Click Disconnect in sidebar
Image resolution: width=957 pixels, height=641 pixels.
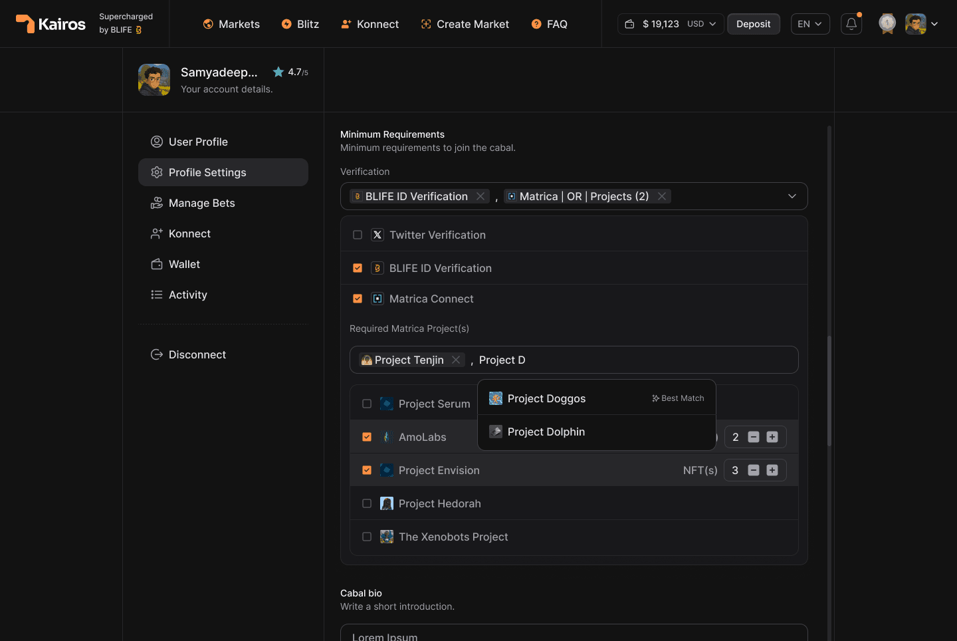[x=223, y=354]
